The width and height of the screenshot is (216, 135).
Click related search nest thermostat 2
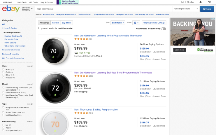85,14
